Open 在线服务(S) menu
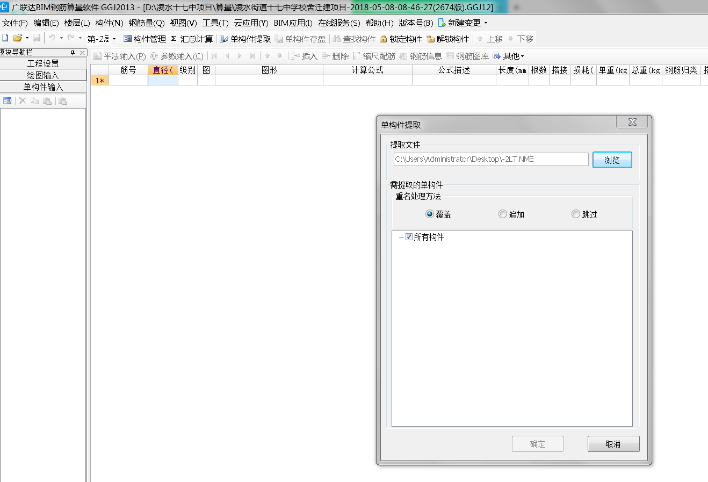This screenshot has width=708, height=482. (x=339, y=23)
